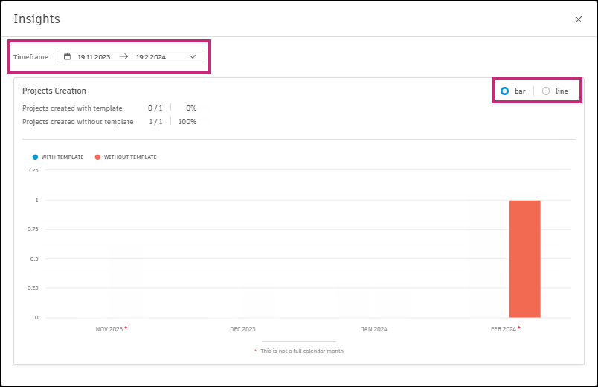Expand the Timeframe dropdown chevron
Image resolution: width=598 pixels, height=387 pixels.
pos(193,56)
